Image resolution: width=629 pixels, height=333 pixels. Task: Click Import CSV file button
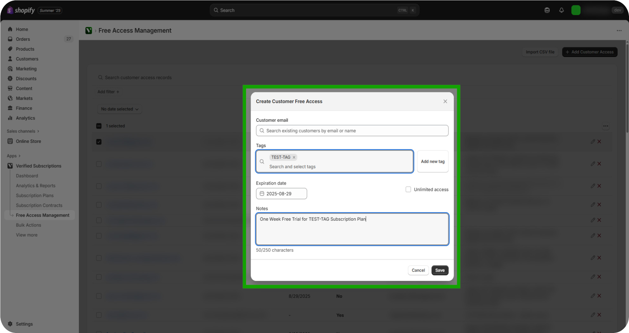coord(540,52)
